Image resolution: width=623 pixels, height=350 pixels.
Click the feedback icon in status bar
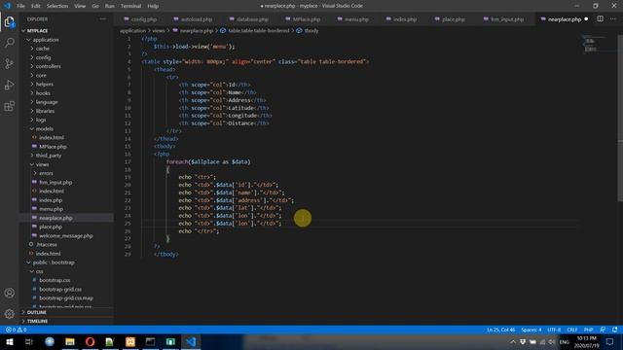[603, 330]
